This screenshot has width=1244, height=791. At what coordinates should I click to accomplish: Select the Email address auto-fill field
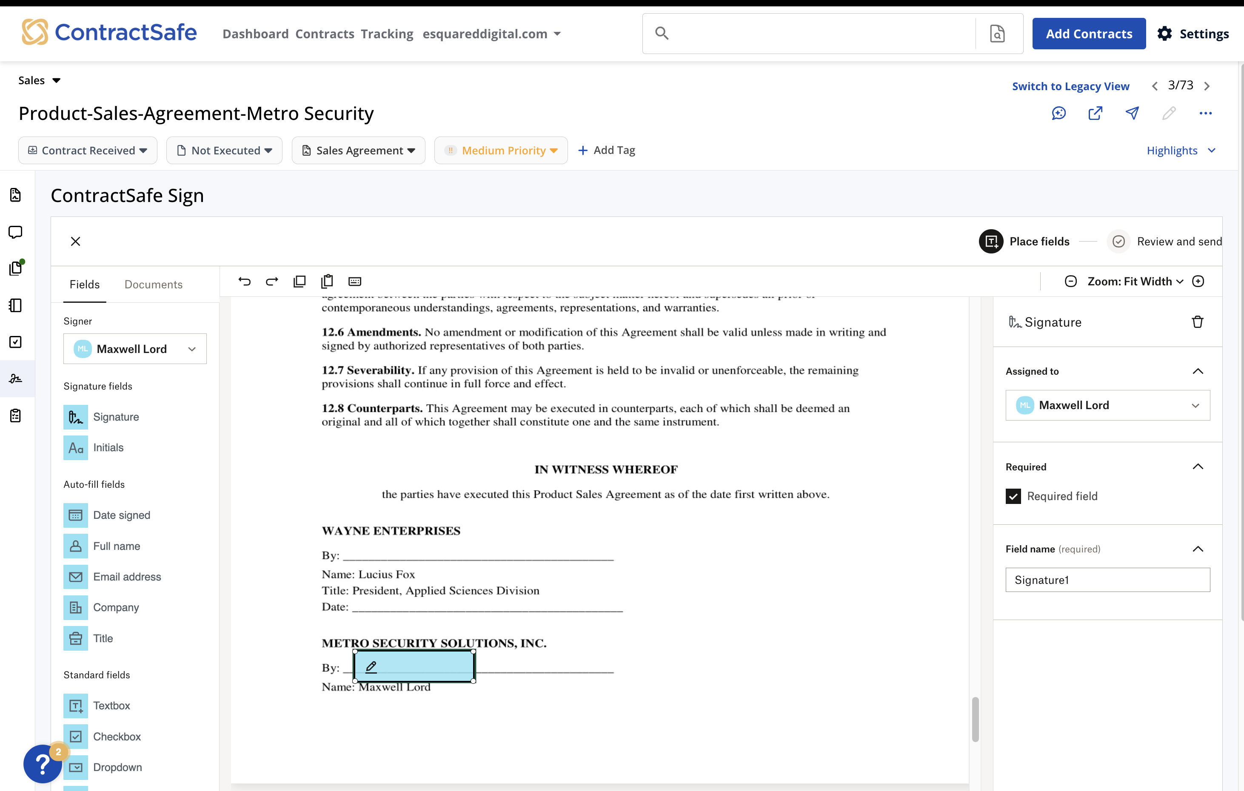pyautogui.click(x=112, y=577)
